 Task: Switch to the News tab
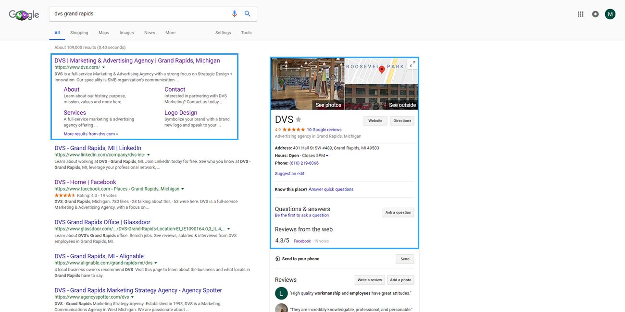pyautogui.click(x=150, y=33)
